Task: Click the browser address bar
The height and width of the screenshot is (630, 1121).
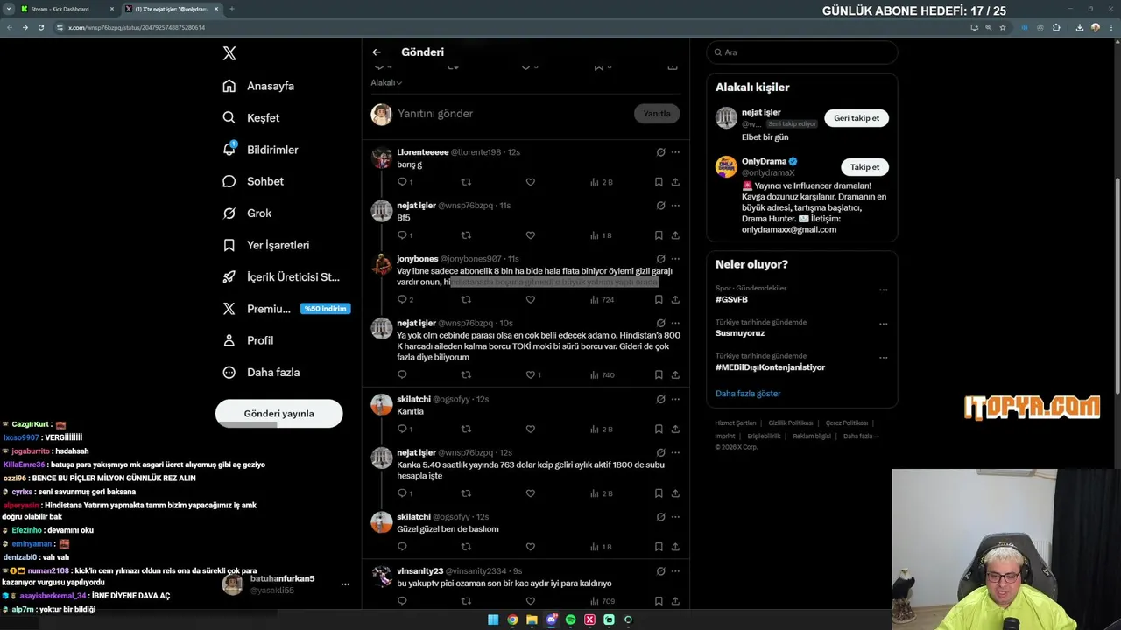Action: point(508,27)
